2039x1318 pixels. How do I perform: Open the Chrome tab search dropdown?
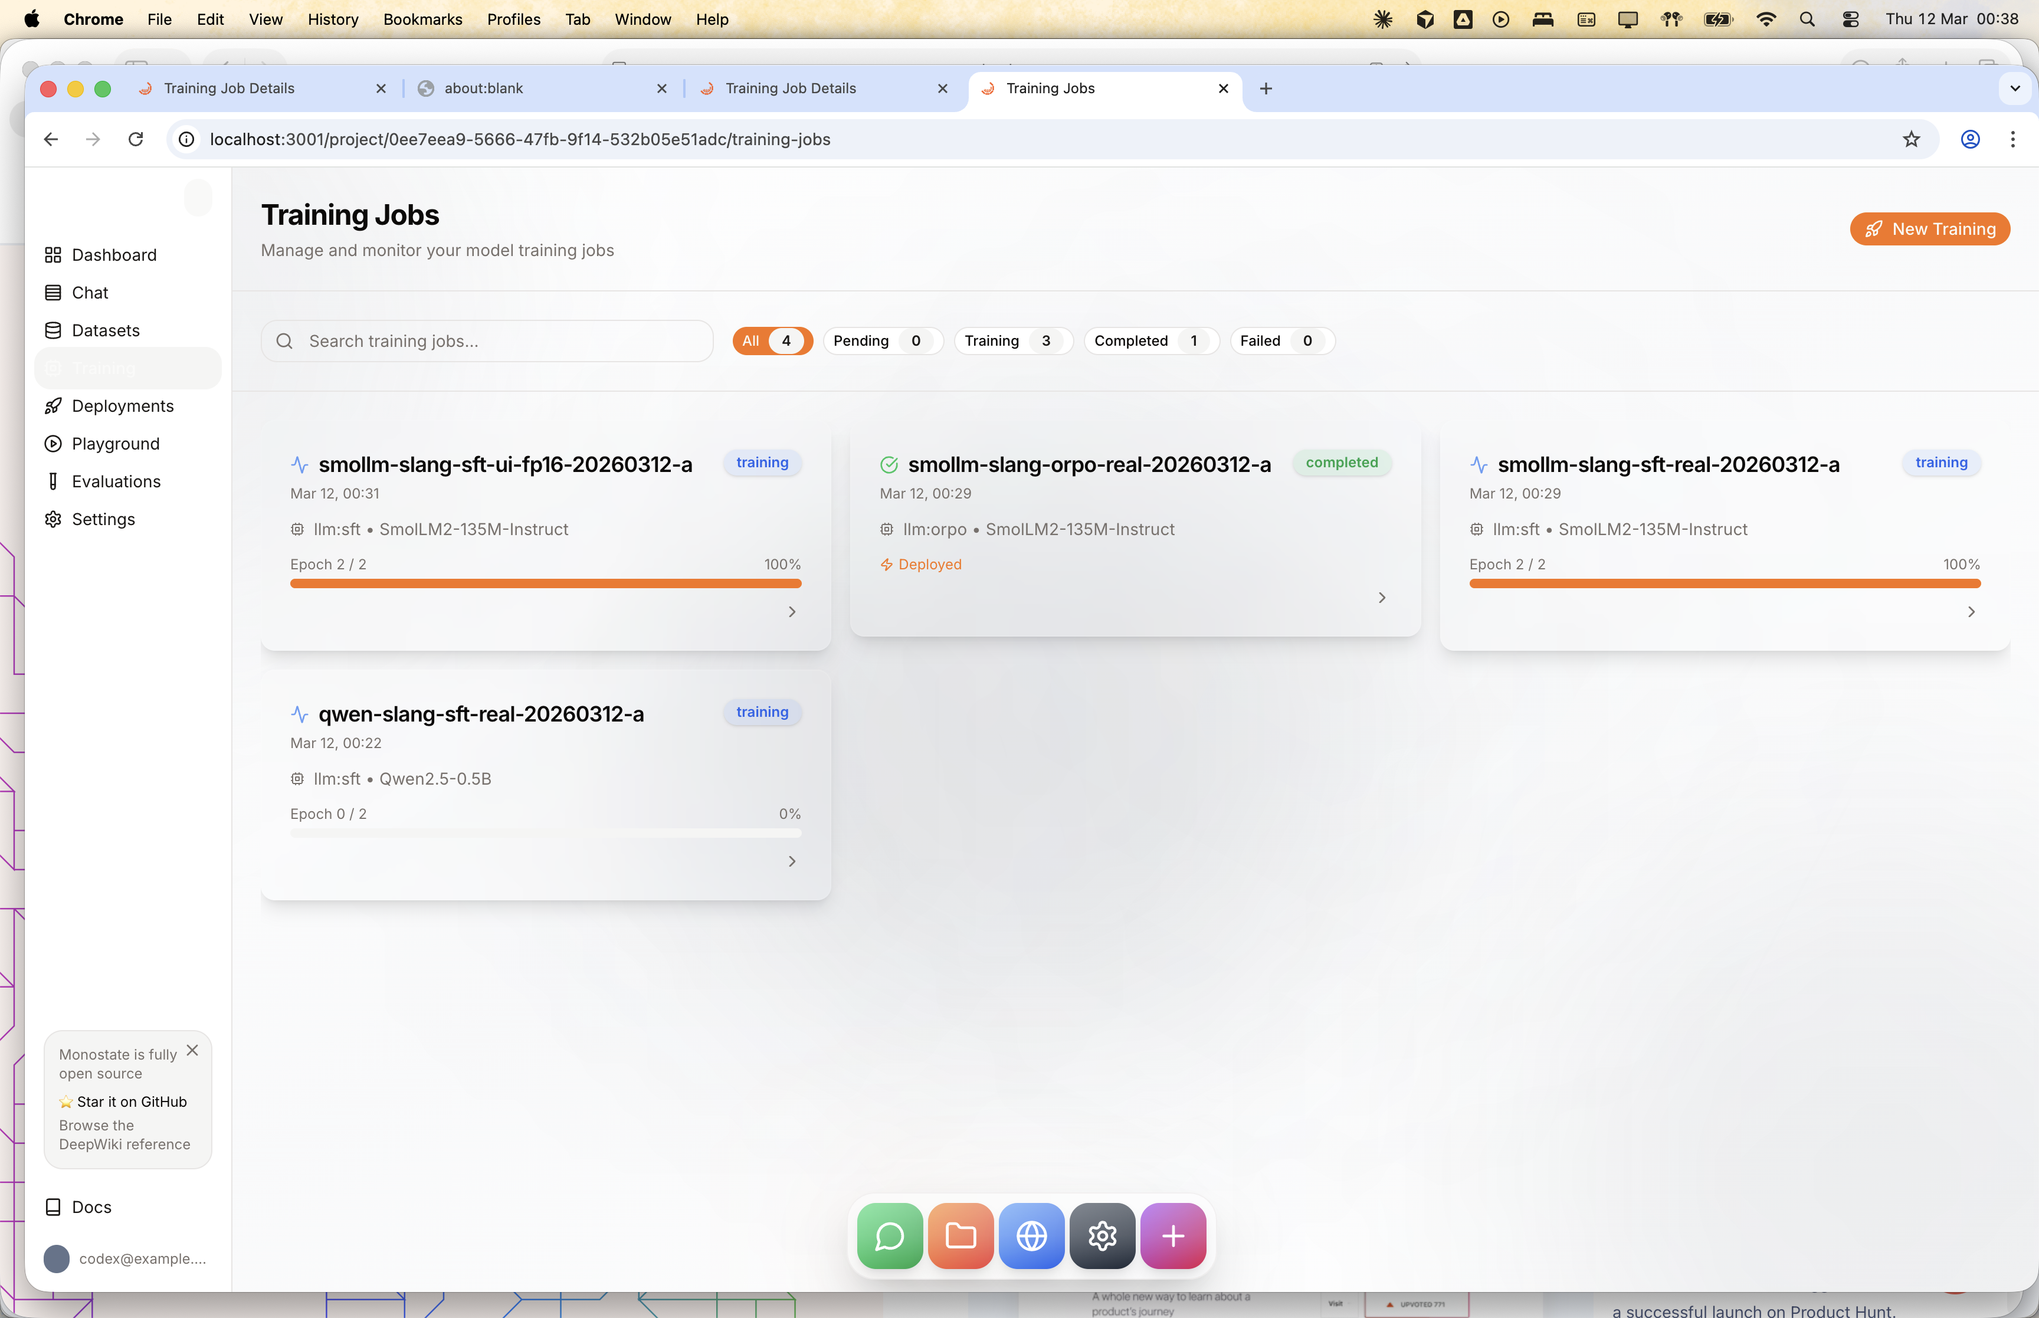click(x=2014, y=88)
